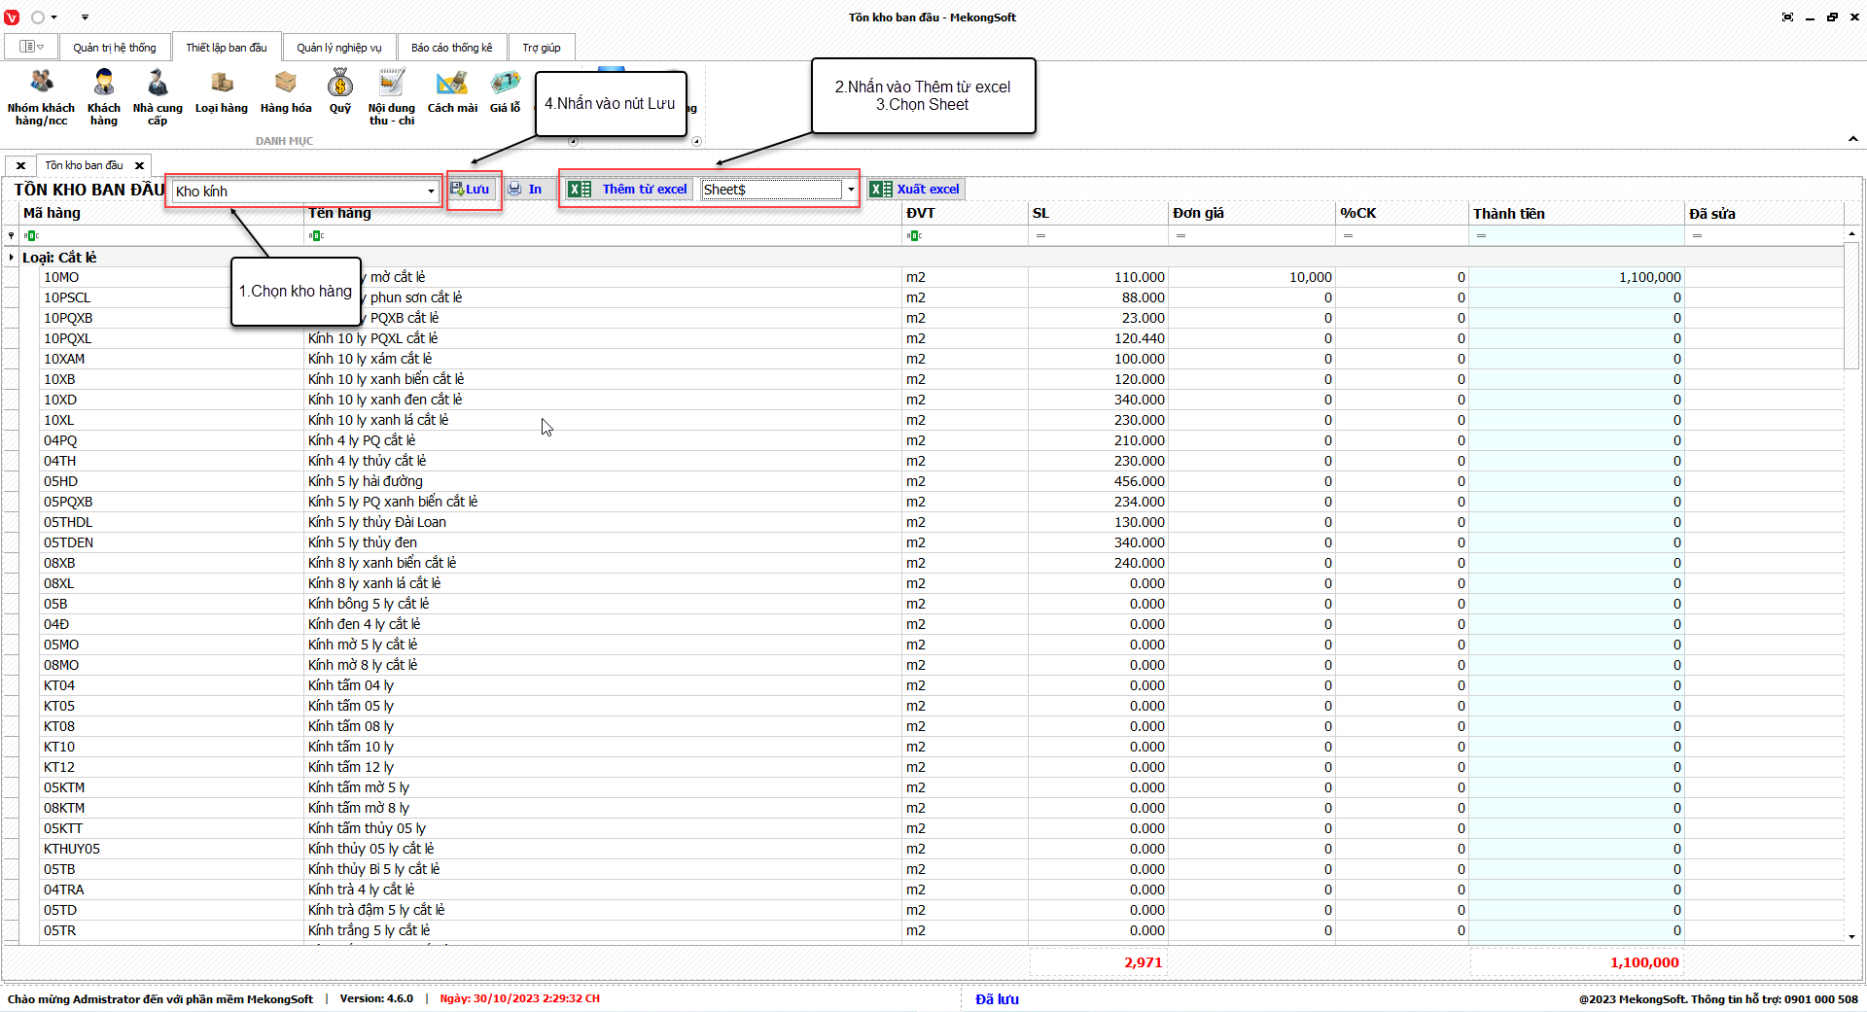Open the Loại hàng category

coord(222,92)
